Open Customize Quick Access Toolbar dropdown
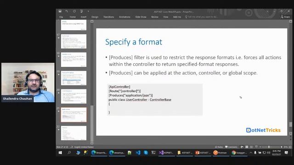The image size is (294, 165). coord(88,11)
